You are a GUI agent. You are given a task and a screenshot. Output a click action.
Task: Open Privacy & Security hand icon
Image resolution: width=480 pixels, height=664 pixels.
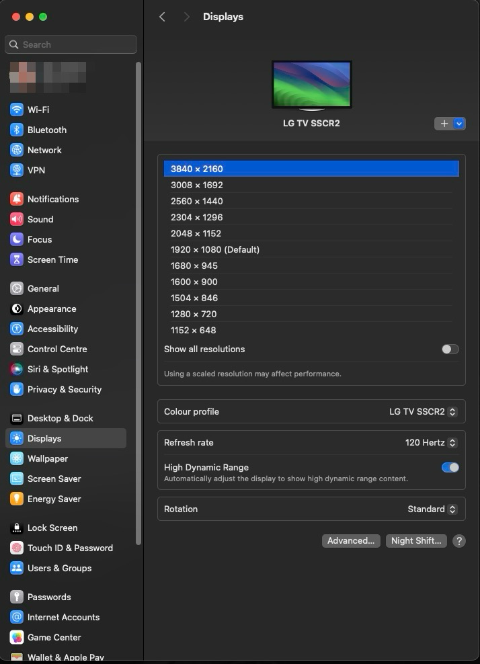(x=17, y=390)
